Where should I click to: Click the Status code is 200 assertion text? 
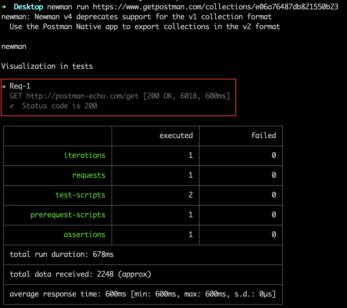point(60,106)
